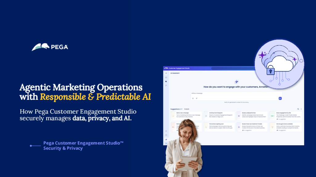Click the 'Responsible & Predictable AI' yellow text
316x177 pixels.
[x=95, y=97]
